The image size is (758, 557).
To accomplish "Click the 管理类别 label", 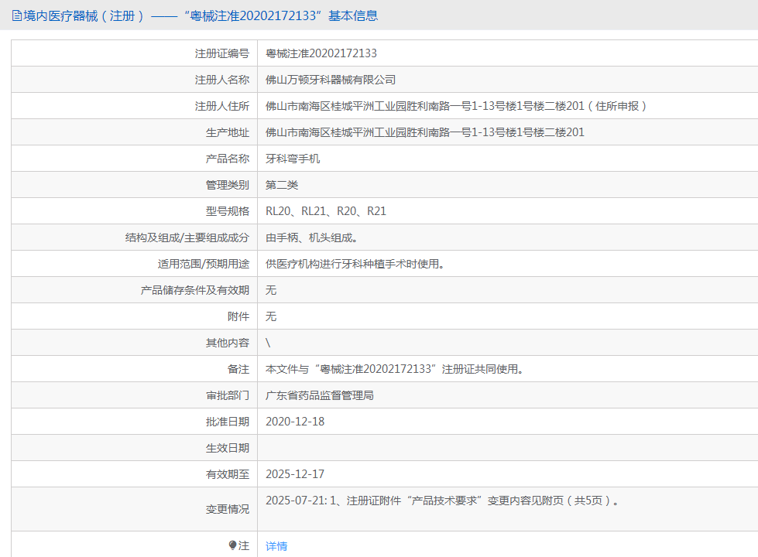I will click(227, 185).
